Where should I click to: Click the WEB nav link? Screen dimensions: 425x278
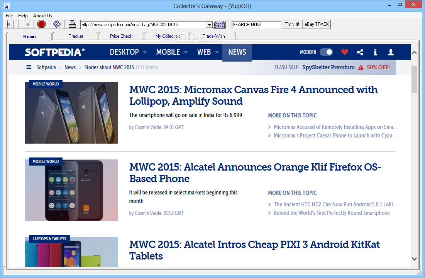[204, 52]
